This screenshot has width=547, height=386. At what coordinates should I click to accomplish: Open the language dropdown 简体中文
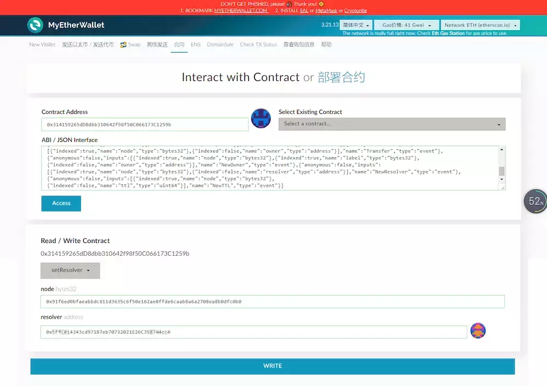click(x=356, y=25)
